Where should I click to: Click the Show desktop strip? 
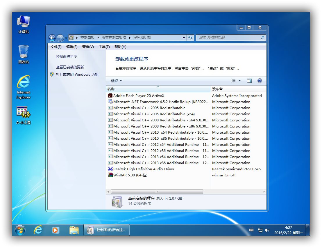click(308, 230)
